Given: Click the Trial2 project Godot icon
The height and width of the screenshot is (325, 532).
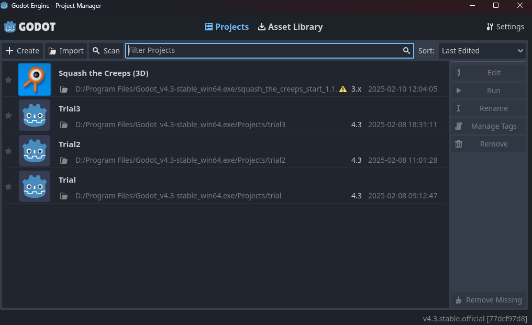Looking at the screenshot, I should point(35,151).
